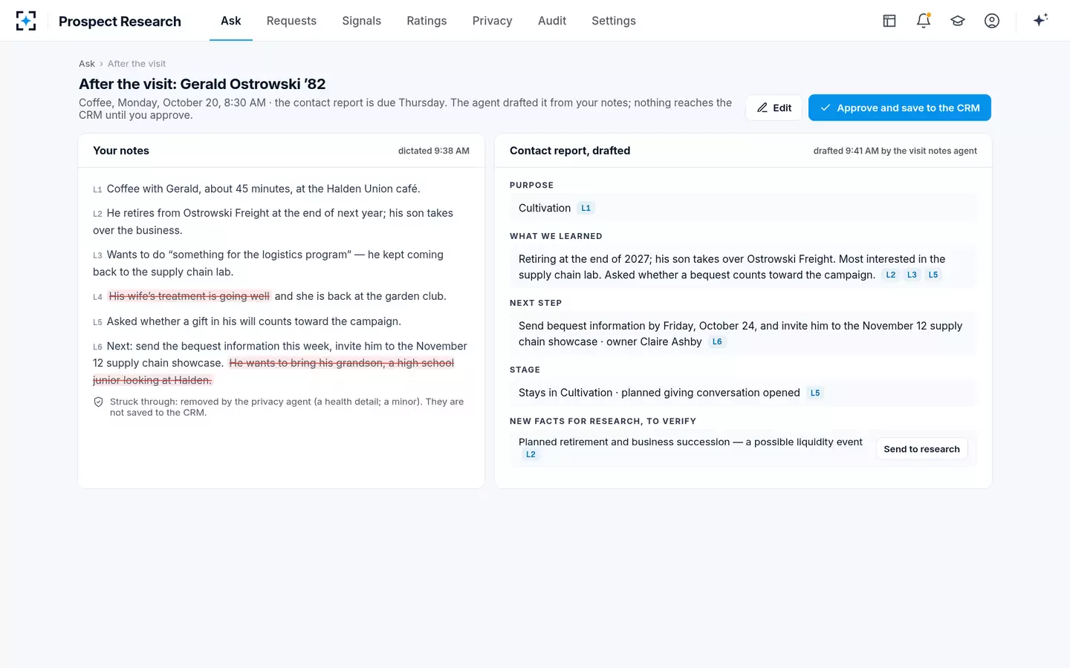The image size is (1070, 668).
Task: Click the Ask breadcrumb link
Action: [x=87, y=64]
